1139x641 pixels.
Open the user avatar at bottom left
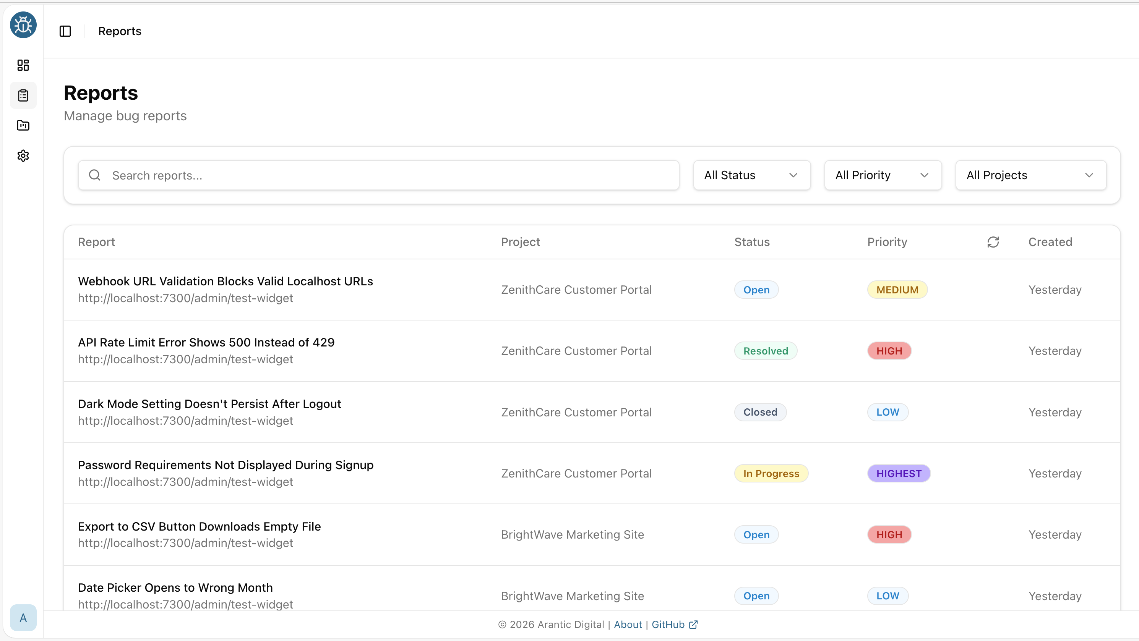(23, 618)
